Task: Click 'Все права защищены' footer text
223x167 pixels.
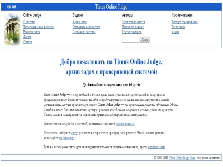Action: (209, 158)
